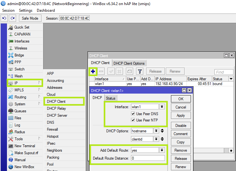
Task: Open the Interfaces sidebar entry
Action: tap(25, 41)
